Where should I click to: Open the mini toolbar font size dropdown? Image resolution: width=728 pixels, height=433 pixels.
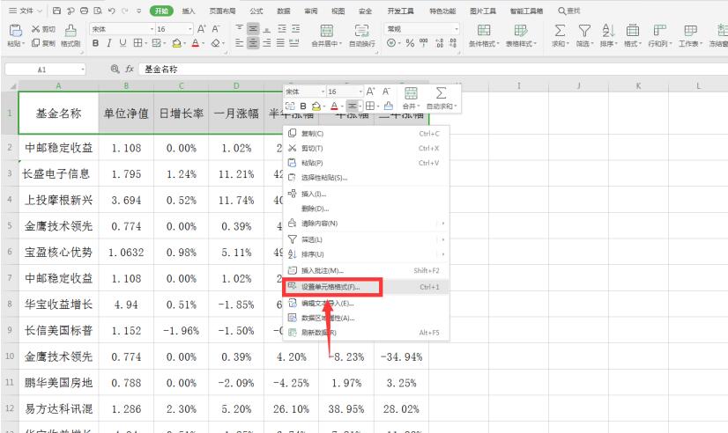click(360, 92)
